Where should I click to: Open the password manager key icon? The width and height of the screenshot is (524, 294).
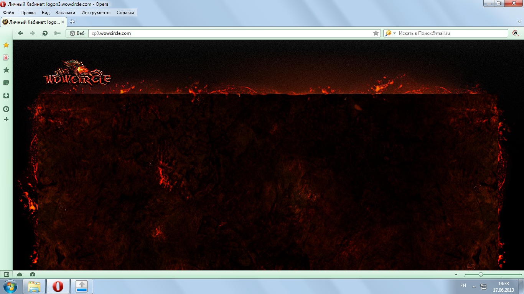point(57,33)
